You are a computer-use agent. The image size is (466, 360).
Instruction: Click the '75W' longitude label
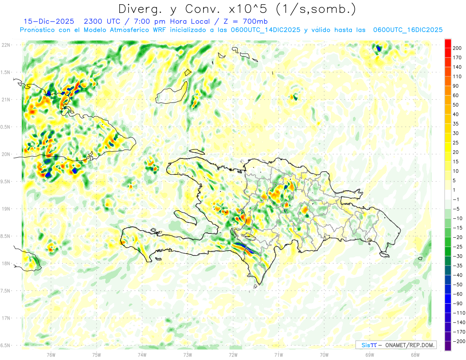click(x=97, y=355)
